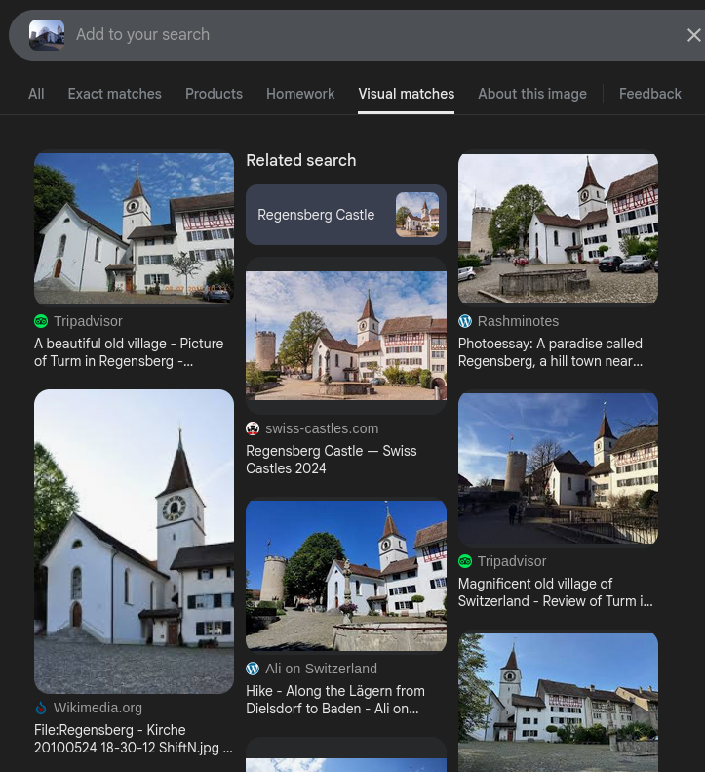Open the Rashminotes result image
The image size is (705, 772).
coord(558,228)
